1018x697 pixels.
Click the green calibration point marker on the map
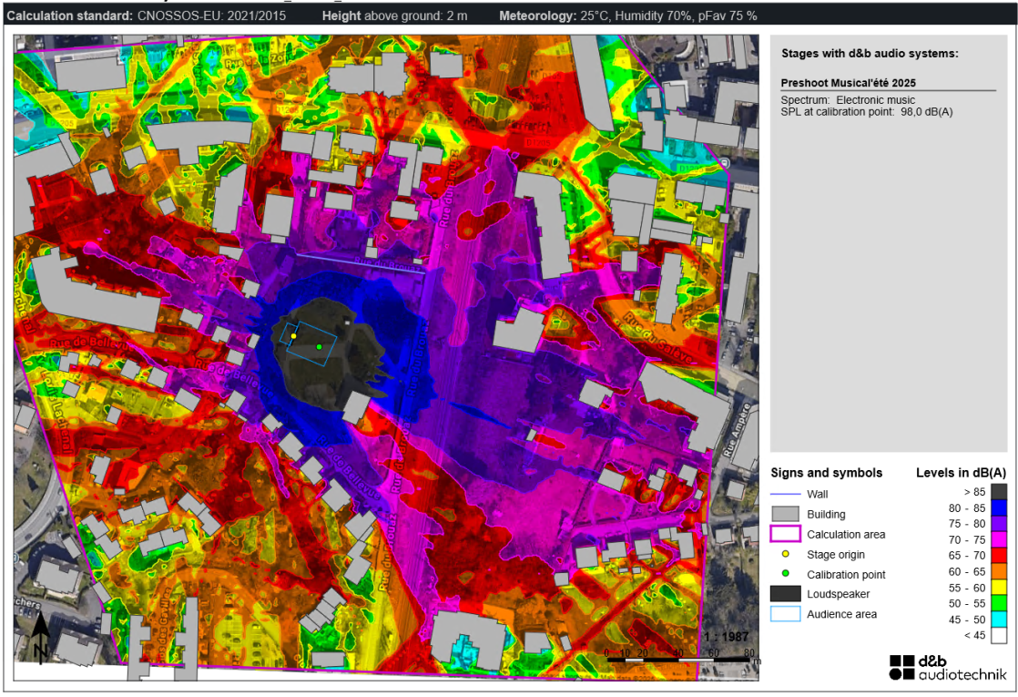[320, 347]
